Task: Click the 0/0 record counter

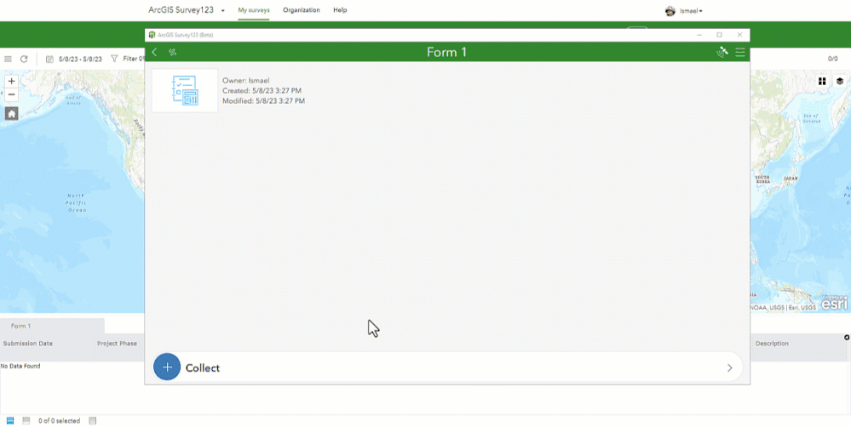Action: [x=832, y=59]
